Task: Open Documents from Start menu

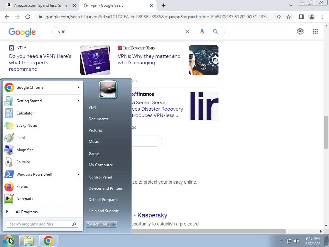Action: (98, 119)
